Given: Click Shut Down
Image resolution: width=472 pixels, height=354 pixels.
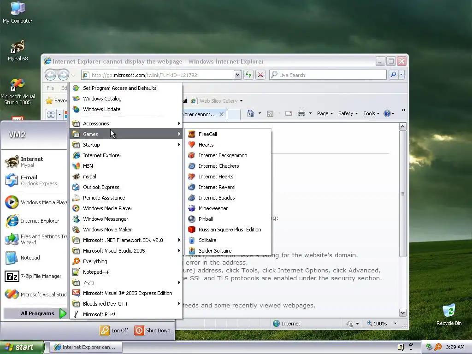Looking at the screenshot, I should point(152,330).
